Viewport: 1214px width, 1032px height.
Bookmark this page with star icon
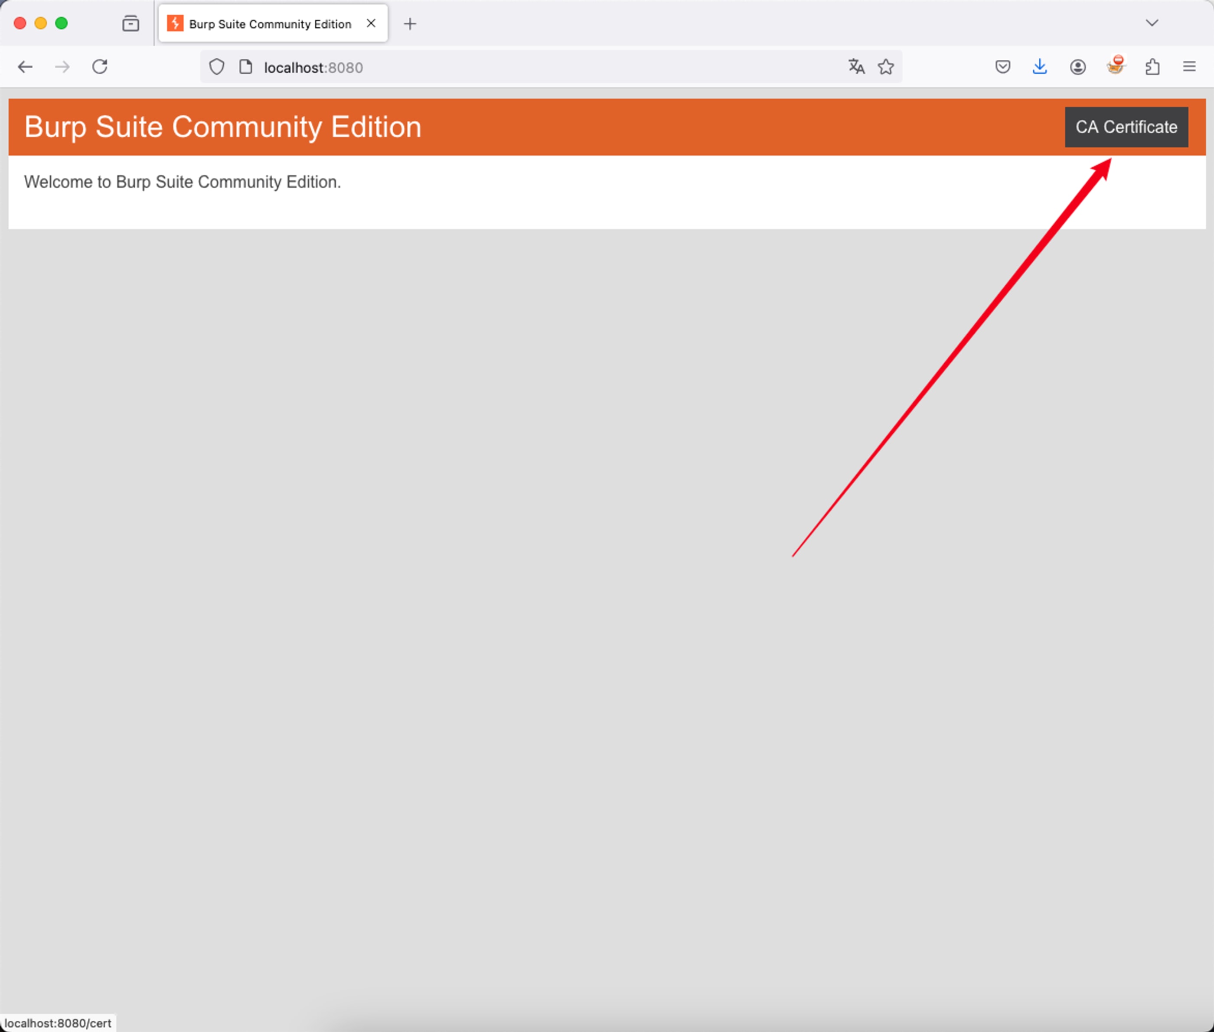(x=886, y=67)
